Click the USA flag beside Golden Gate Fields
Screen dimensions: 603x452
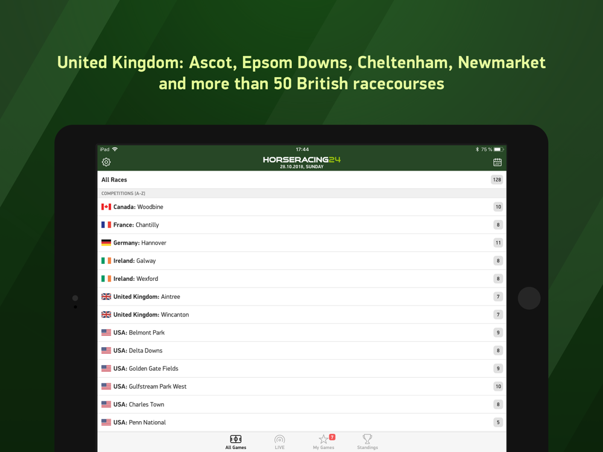[x=106, y=368]
